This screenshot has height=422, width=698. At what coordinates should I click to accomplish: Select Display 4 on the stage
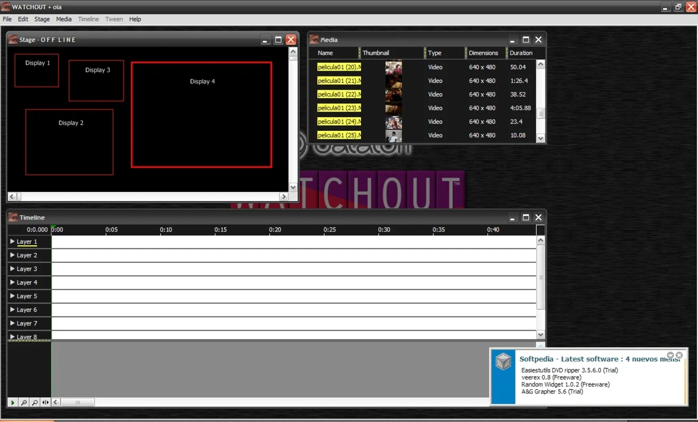[202, 114]
